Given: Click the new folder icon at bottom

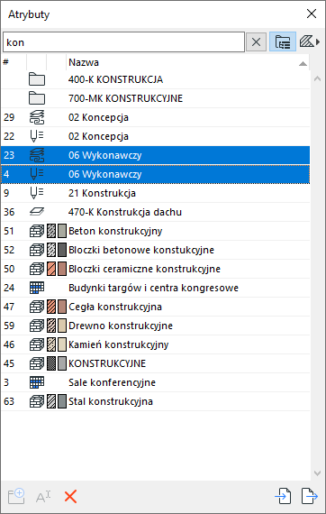Looking at the screenshot, I should 16,496.
